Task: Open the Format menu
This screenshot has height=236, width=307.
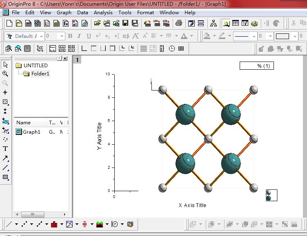Action: click(x=145, y=13)
